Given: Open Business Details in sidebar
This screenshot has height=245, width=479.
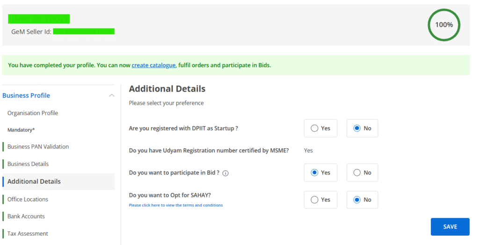Looking at the screenshot, I should pyautogui.click(x=28, y=164).
